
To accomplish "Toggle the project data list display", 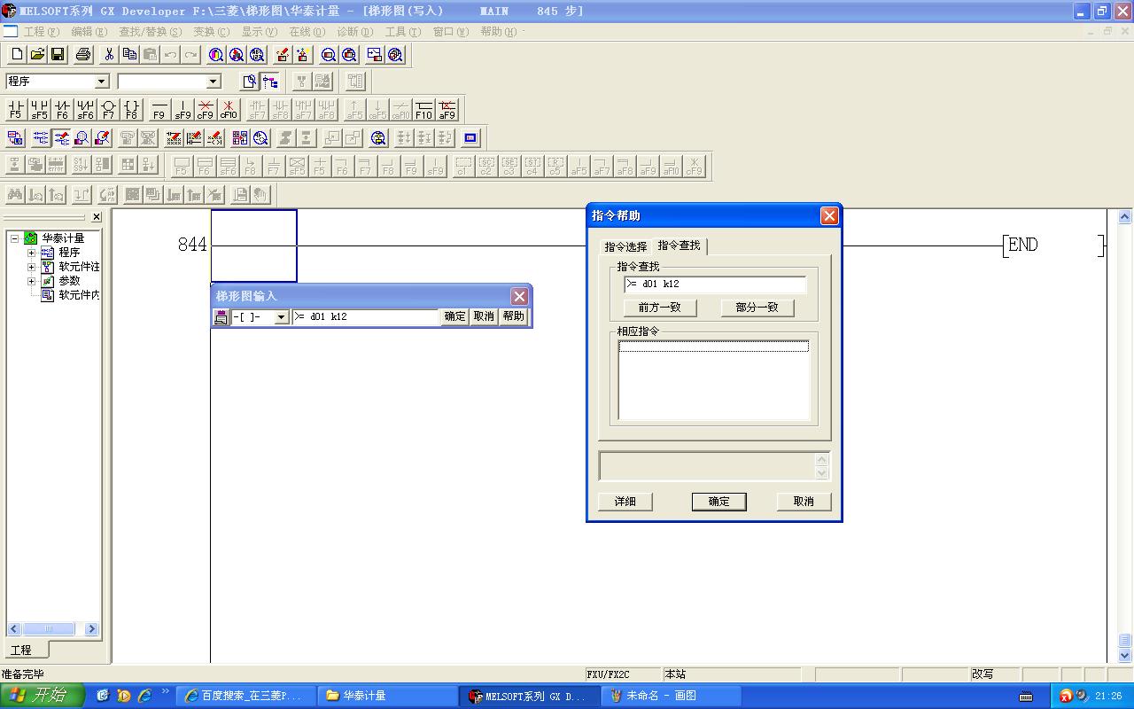I will click(x=270, y=82).
